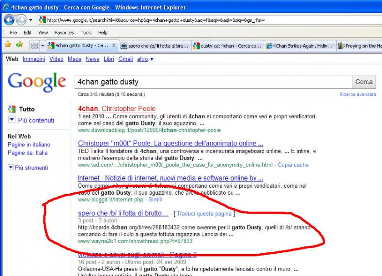Select the '4chan gatto dusty' tab
The image size is (382, 276).
(x=82, y=45)
